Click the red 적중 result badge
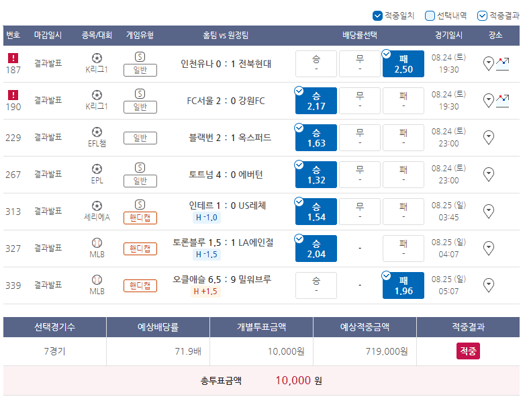 pyautogui.click(x=468, y=351)
